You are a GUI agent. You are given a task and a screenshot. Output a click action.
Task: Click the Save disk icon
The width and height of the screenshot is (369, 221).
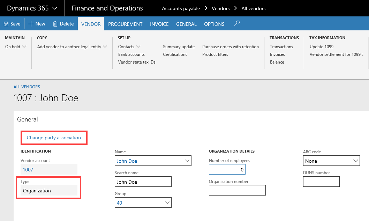click(6, 24)
